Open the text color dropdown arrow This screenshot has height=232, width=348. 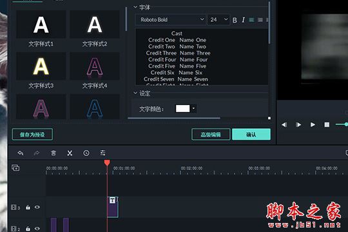pyautogui.click(x=193, y=108)
